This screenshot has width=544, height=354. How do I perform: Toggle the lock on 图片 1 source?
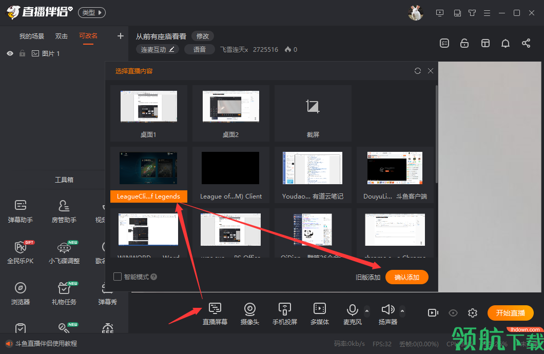click(x=22, y=53)
